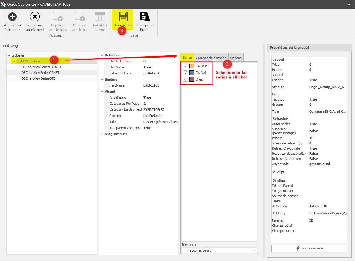The image size is (355, 261).
Task: Click the Initialiser la vue icon
Action: pos(100,17)
